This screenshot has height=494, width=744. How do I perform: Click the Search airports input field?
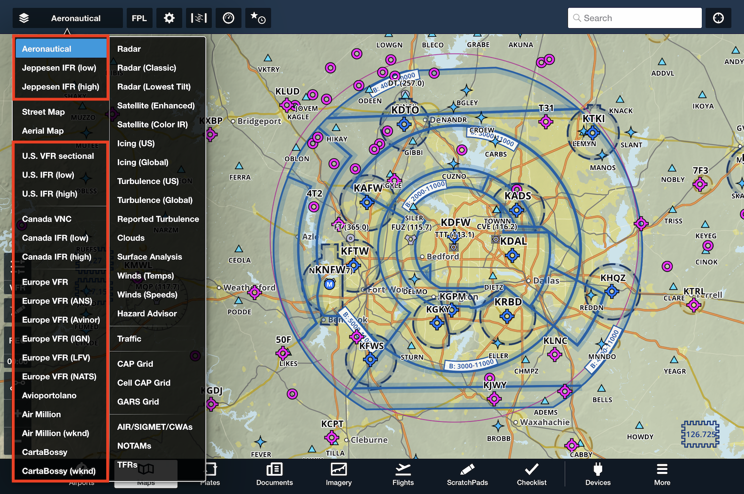(x=635, y=18)
